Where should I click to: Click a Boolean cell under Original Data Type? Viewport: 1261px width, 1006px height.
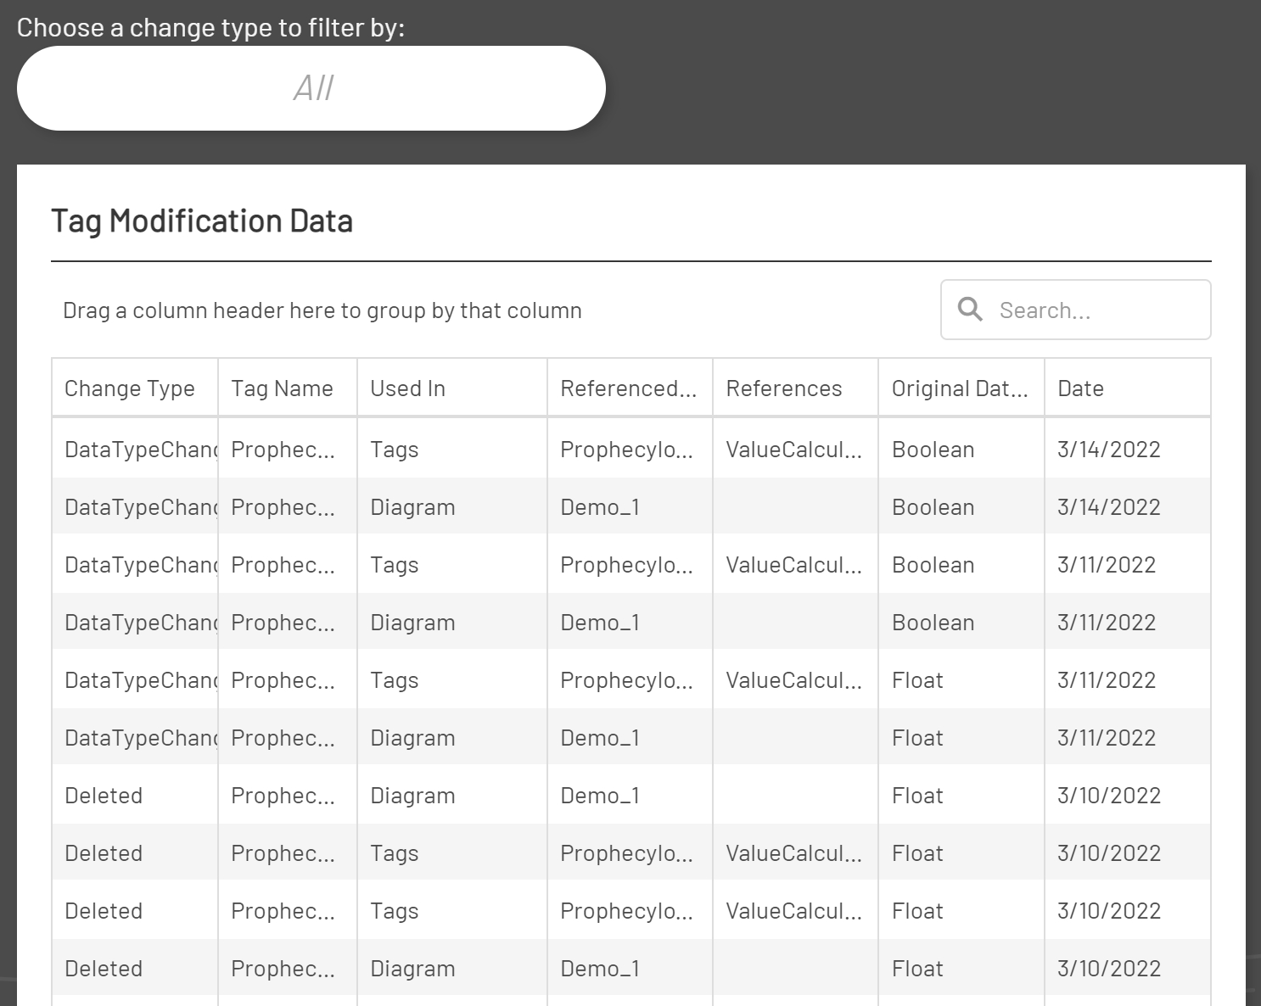[933, 449]
